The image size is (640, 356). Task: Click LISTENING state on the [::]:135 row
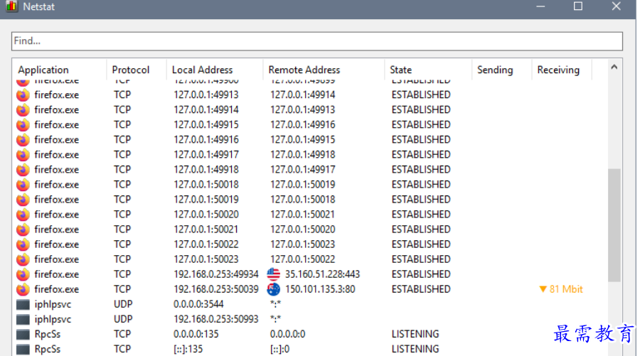coord(415,349)
